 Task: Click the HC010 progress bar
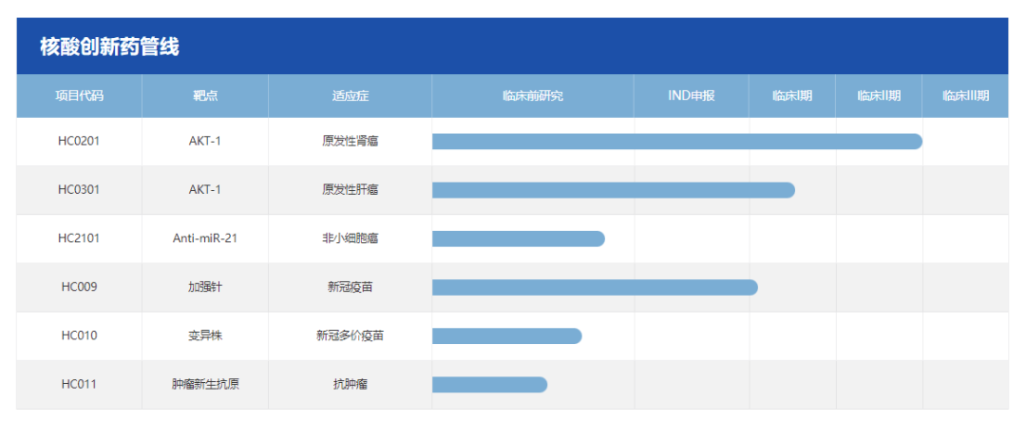(507, 335)
